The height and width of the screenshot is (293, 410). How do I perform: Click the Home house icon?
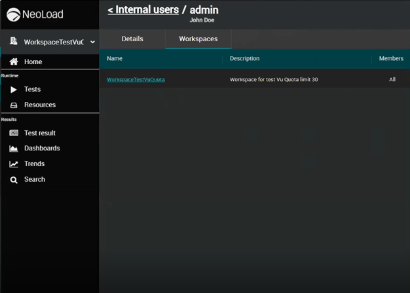click(x=14, y=61)
